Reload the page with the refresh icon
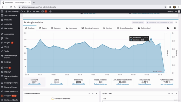This screenshot has width=181, height=102. [11, 7]
